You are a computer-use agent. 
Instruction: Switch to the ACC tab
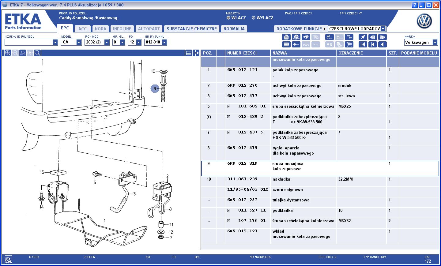click(83, 29)
